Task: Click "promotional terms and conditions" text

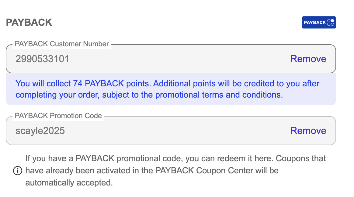Action: pos(219,95)
